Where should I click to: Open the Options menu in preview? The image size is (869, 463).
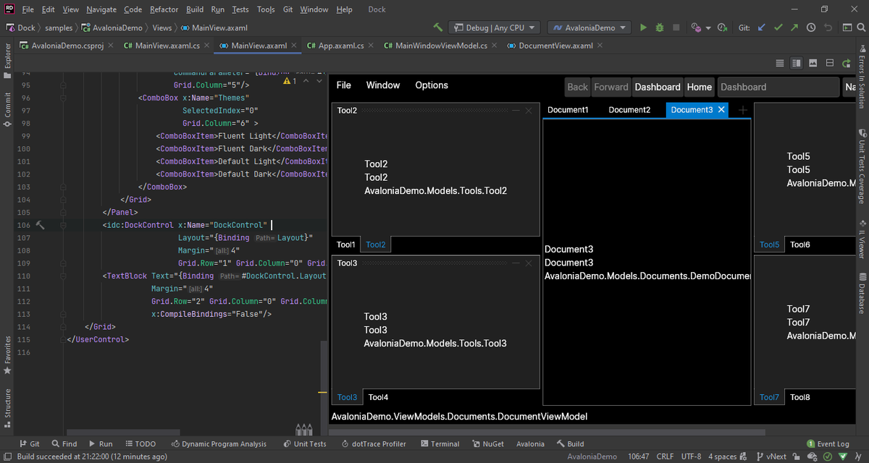click(x=432, y=85)
